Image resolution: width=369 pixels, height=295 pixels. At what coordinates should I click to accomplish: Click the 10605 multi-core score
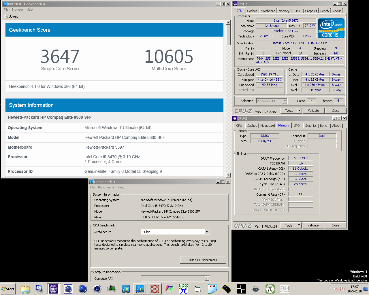click(x=169, y=56)
